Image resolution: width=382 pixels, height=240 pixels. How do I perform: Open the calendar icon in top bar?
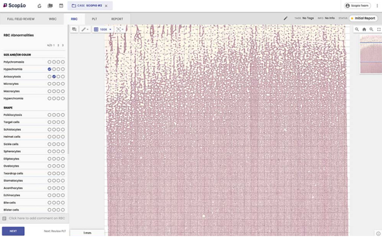(x=61, y=6)
